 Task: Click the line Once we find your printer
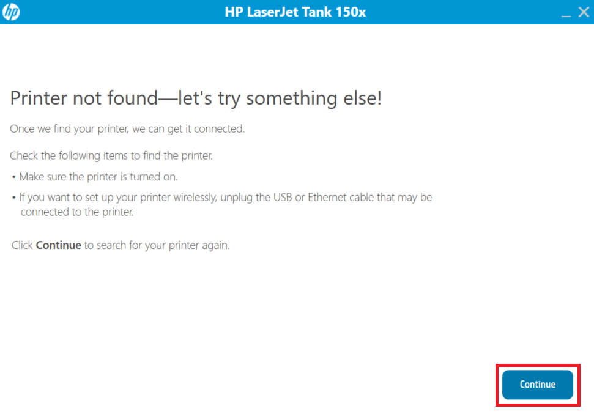(x=127, y=128)
